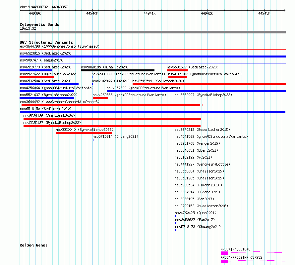Viewport: 295px width, 265px height.
Task: Select the nsv6518150 Sedlazeck2020 label
Action: tap(46, 109)
